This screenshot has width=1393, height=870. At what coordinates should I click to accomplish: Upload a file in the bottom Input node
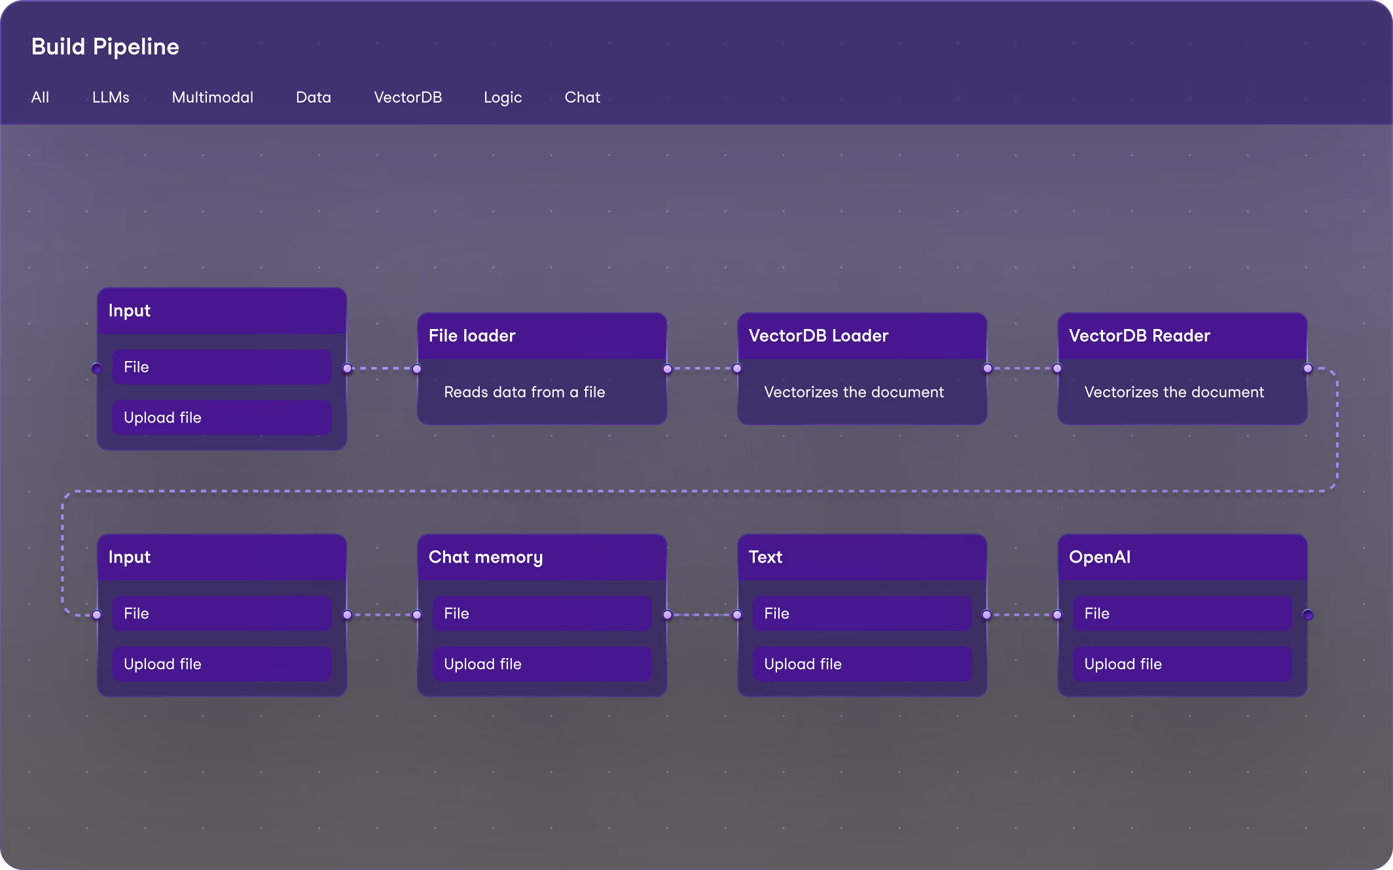221,663
